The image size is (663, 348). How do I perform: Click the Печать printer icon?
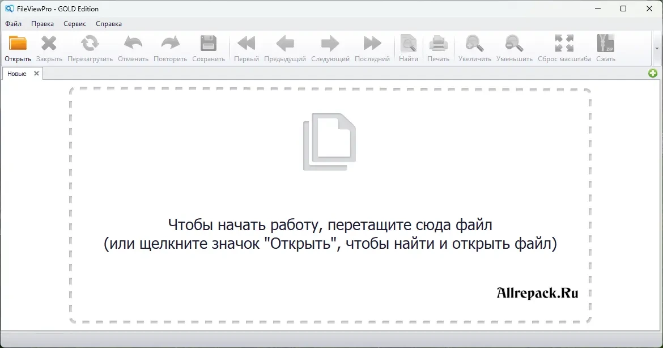pyautogui.click(x=438, y=43)
